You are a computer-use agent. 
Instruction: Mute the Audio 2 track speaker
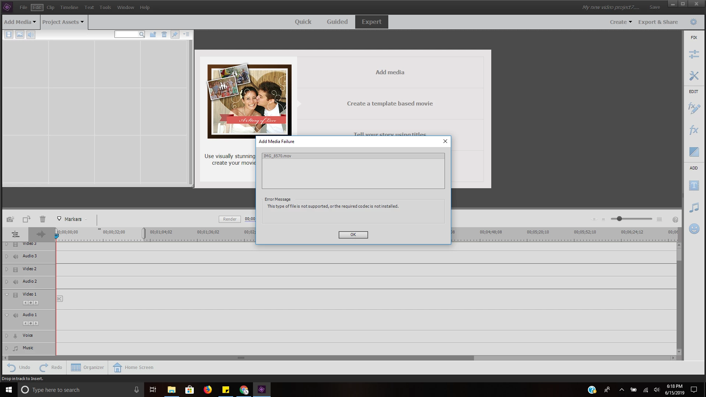(15, 282)
